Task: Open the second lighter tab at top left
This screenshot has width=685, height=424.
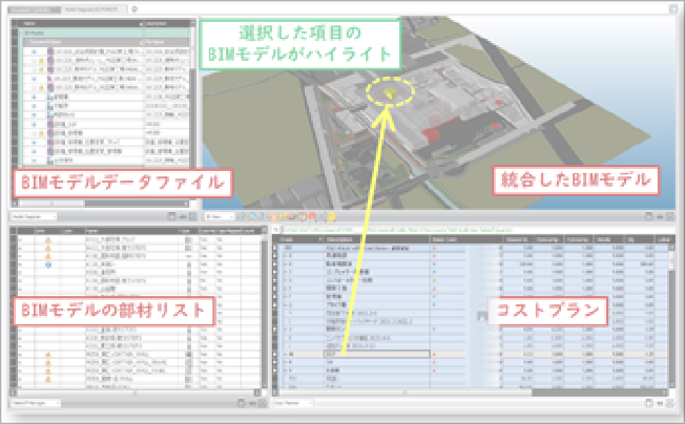Action: pyautogui.click(x=95, y=9)
